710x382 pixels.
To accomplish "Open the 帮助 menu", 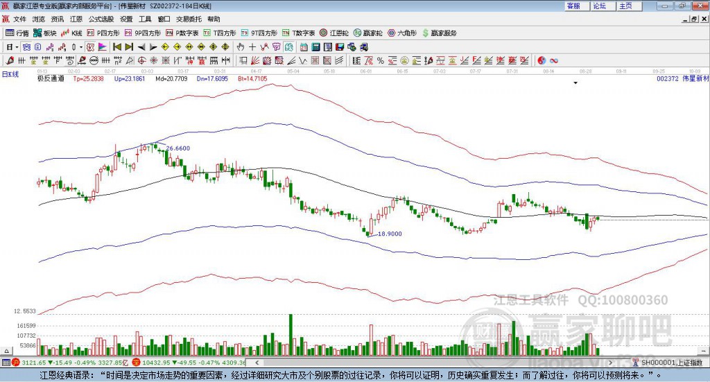I will coord(214,19).
